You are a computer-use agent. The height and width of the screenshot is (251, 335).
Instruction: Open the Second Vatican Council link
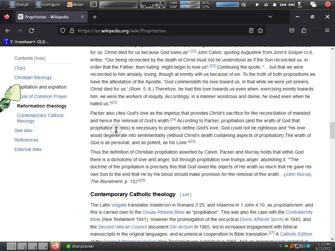[x=122, y=227]
